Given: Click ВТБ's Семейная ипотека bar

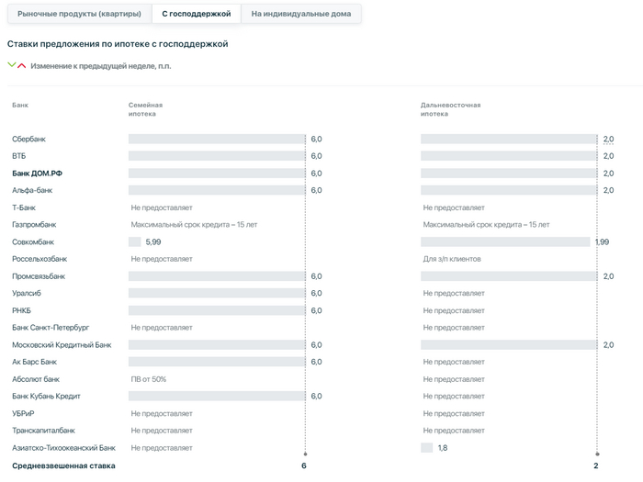Looking at the screenshot, I should click(217, 156).
